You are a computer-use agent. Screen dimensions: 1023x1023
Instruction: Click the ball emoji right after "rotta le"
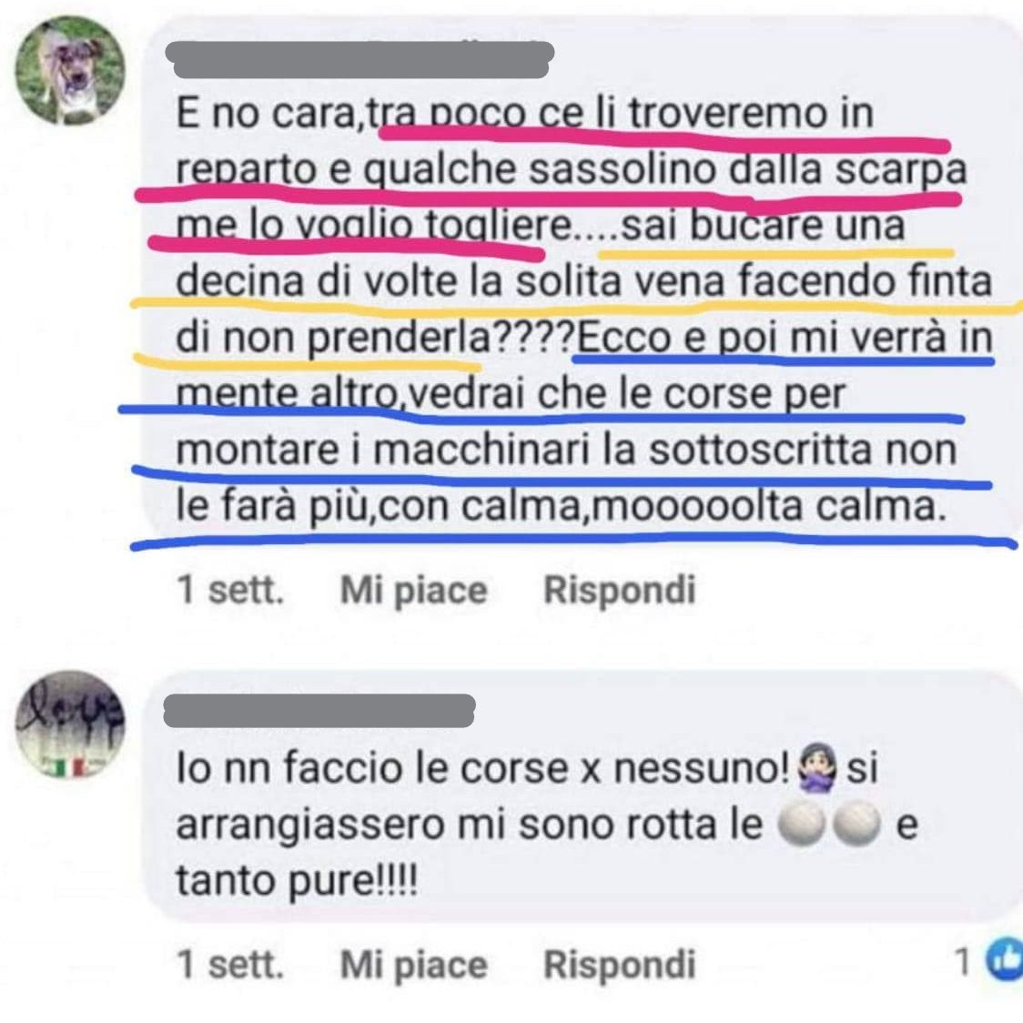click(x=801, y=825)
